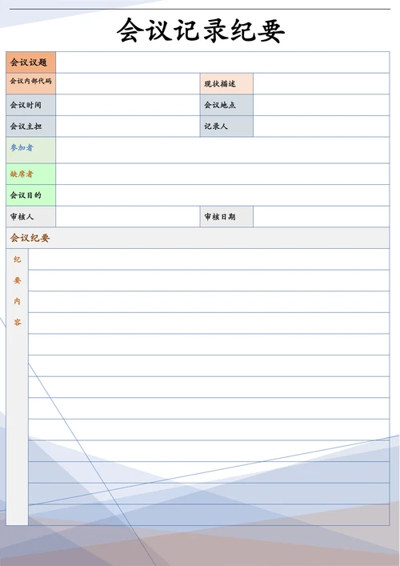The image size is (400, 566).
Task: Select the 会议时间 label cell
Action: [31, 105]
